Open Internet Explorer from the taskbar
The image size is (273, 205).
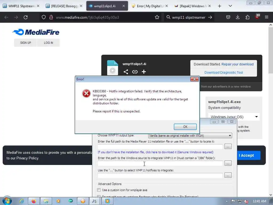[22, 201]
